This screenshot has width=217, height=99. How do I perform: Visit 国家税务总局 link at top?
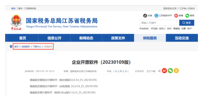(x=170, y=9)
